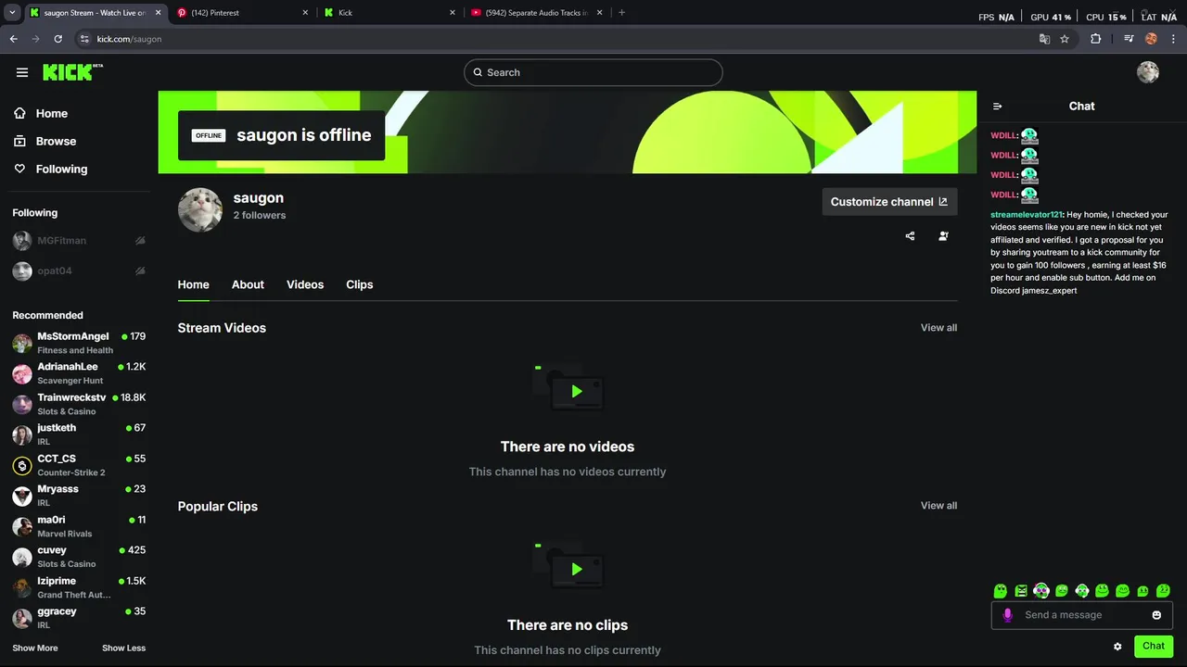Go back in browser history

(13, 39)
